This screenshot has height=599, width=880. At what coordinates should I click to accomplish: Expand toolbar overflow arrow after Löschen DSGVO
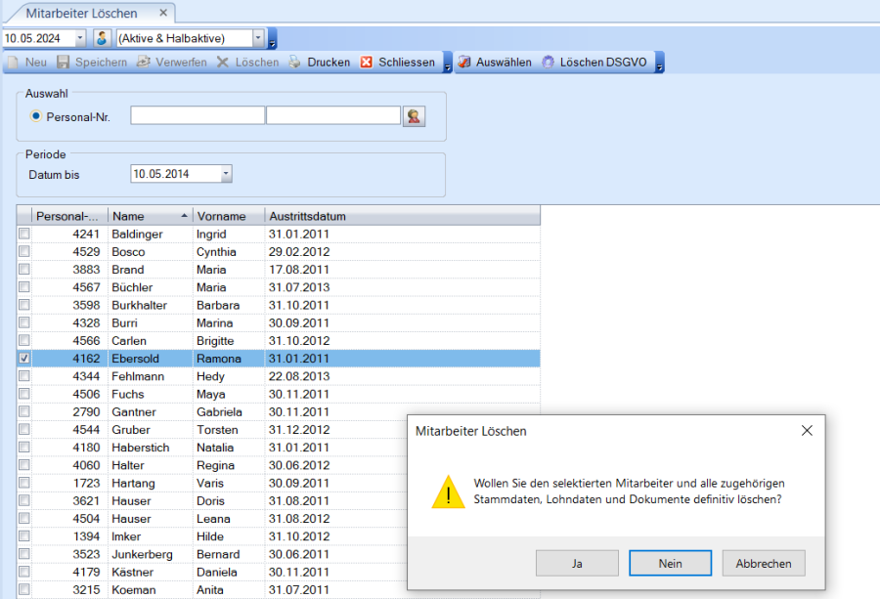click(x=660, y=63)
